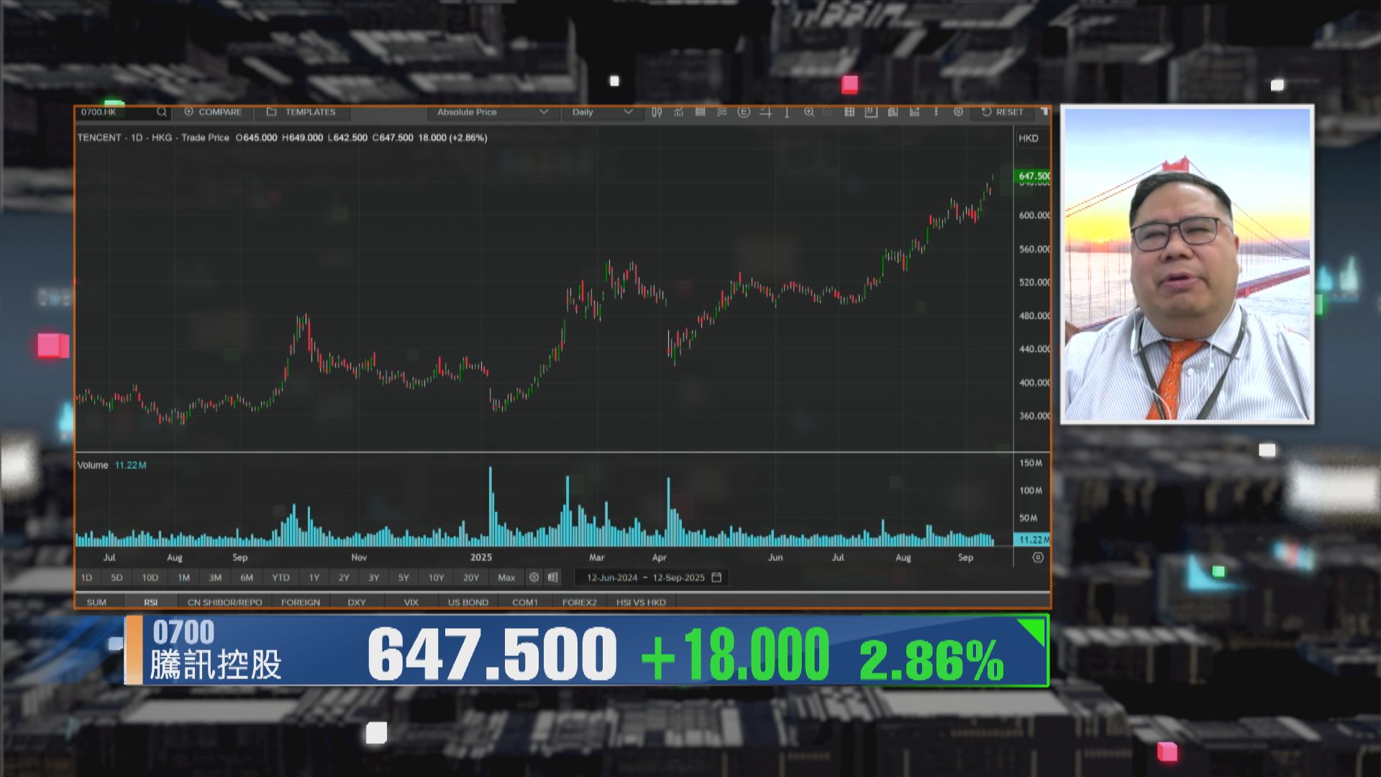Open the calendar date picker icon

(x=716, y=578)
